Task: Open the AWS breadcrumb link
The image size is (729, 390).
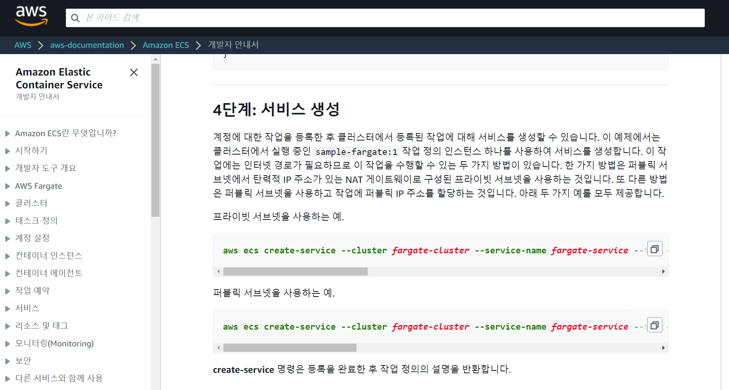Action: click(x=23, y=45)
